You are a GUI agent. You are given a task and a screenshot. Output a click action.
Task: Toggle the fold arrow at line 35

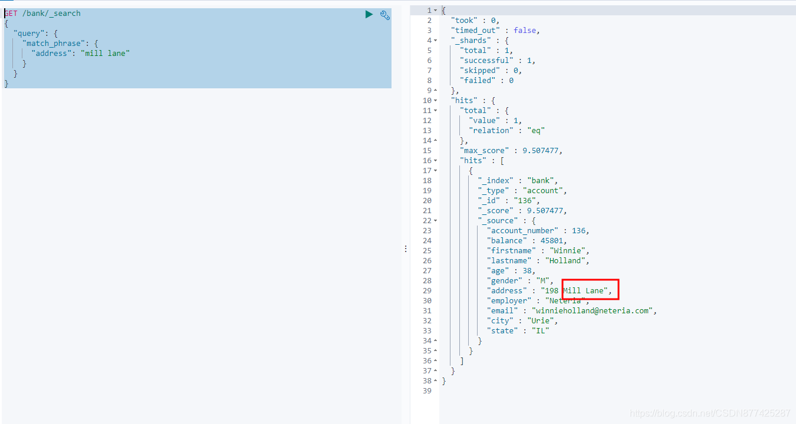436,351
